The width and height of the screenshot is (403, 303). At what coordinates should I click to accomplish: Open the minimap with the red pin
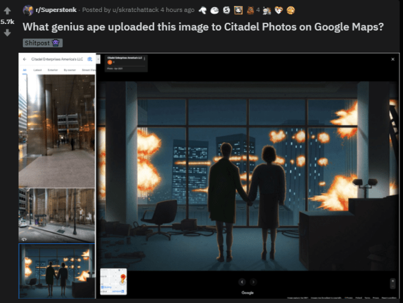point(113,281)
